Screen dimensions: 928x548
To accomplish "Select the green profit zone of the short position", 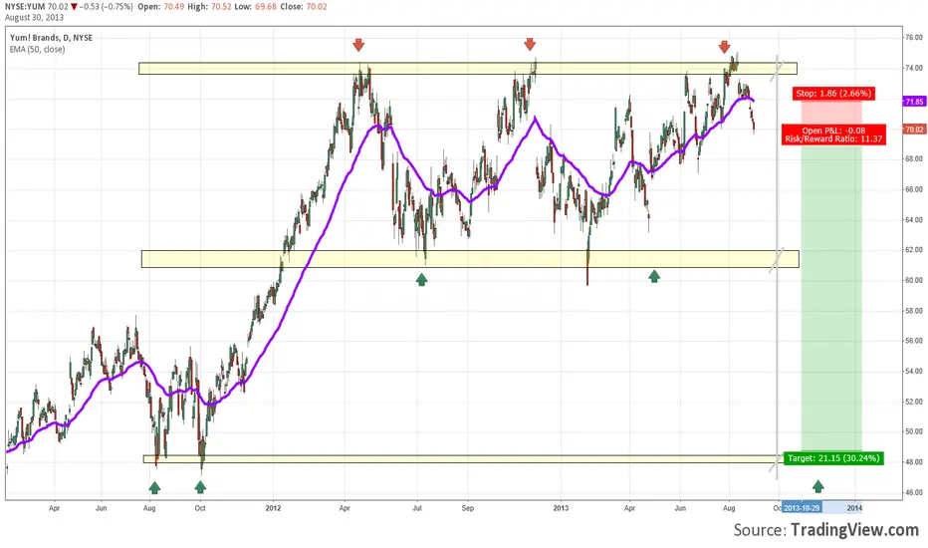I will coord(831,290).
